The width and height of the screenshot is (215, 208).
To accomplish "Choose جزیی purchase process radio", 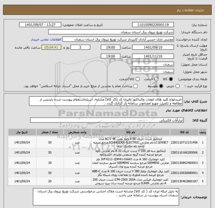I will tap(178, 86).
